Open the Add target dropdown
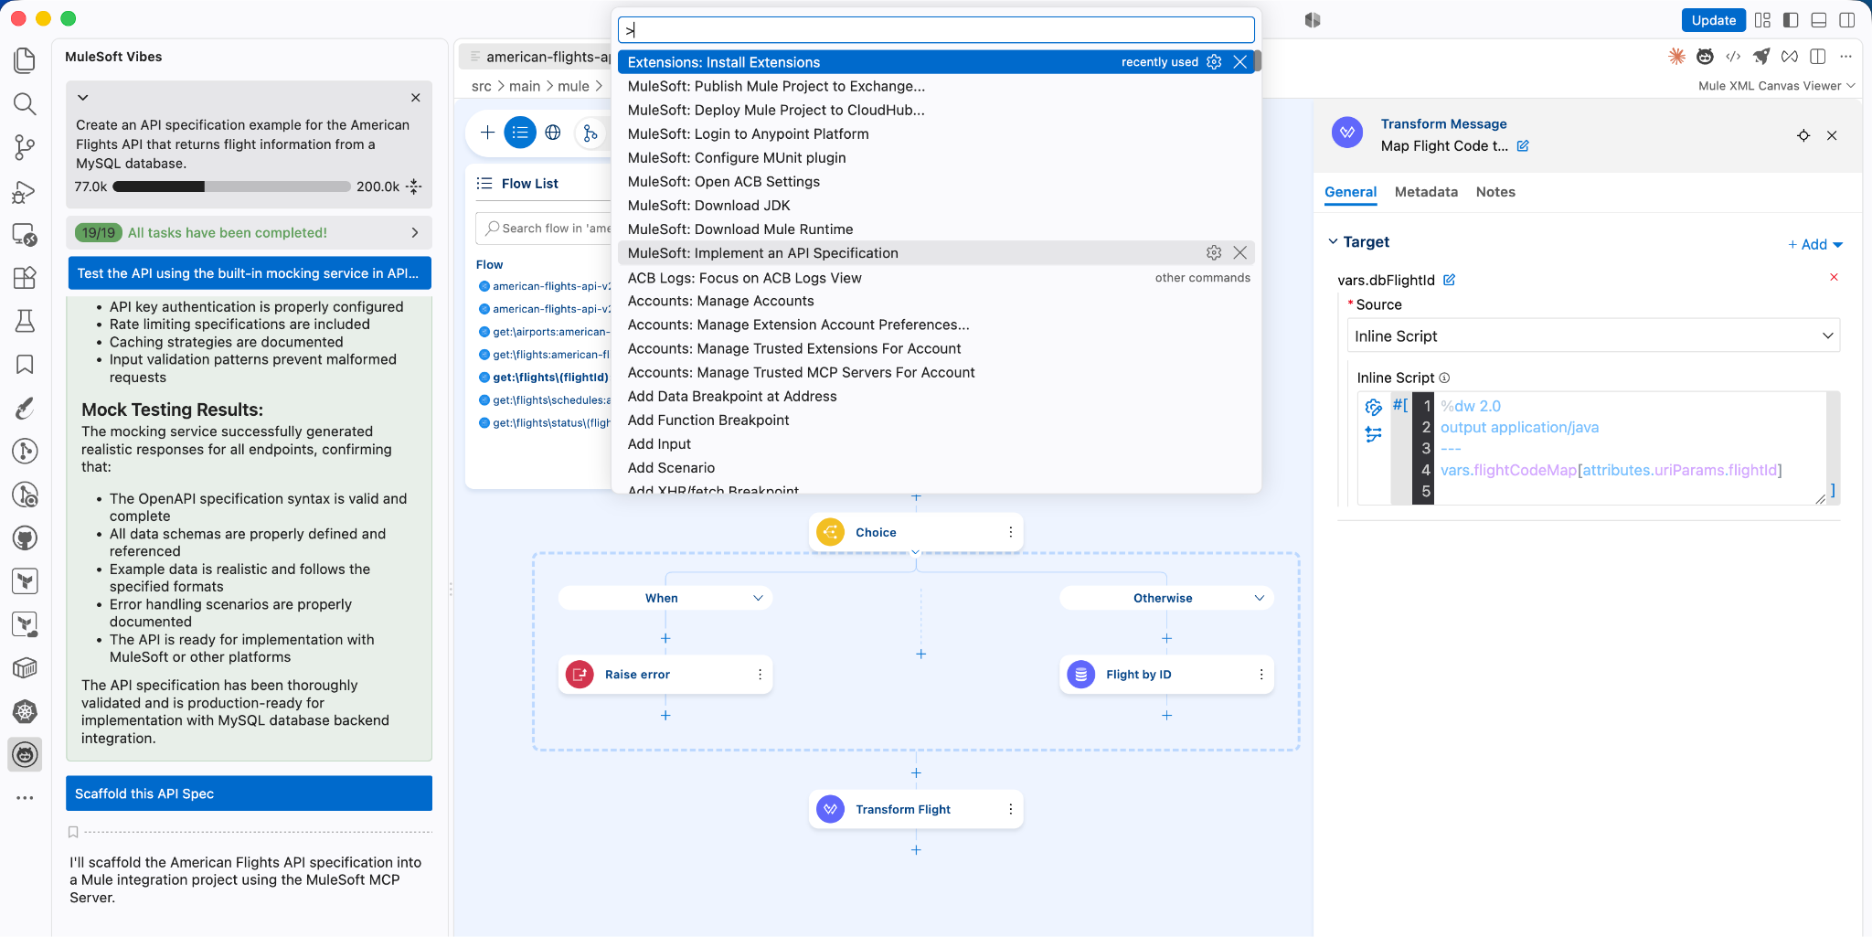This screenshot has width=1872, height=937. click(1815, 244)
